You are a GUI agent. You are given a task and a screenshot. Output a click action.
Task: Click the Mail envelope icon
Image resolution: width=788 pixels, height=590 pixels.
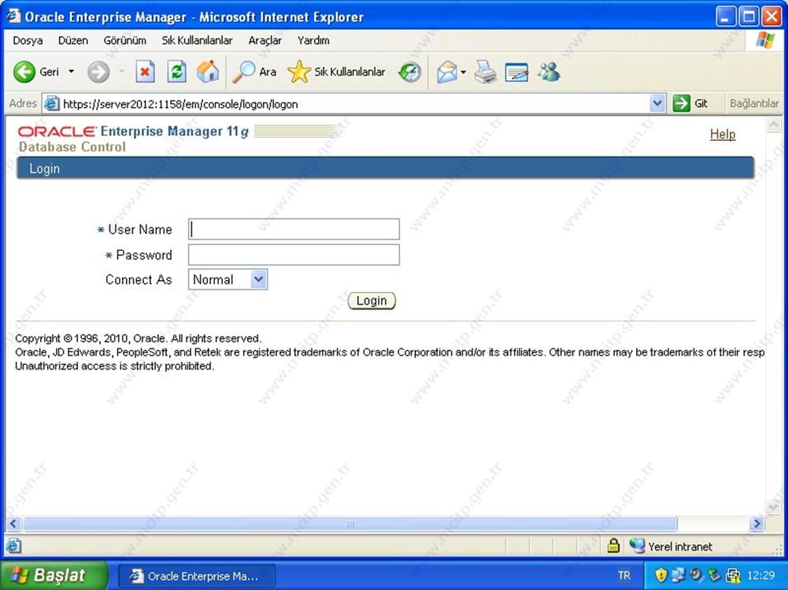(x=447, y=72)
